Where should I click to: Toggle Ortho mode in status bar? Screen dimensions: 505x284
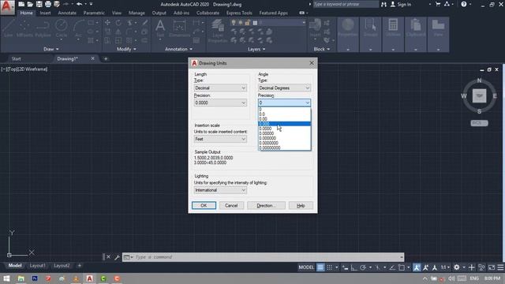coord(353,267)
